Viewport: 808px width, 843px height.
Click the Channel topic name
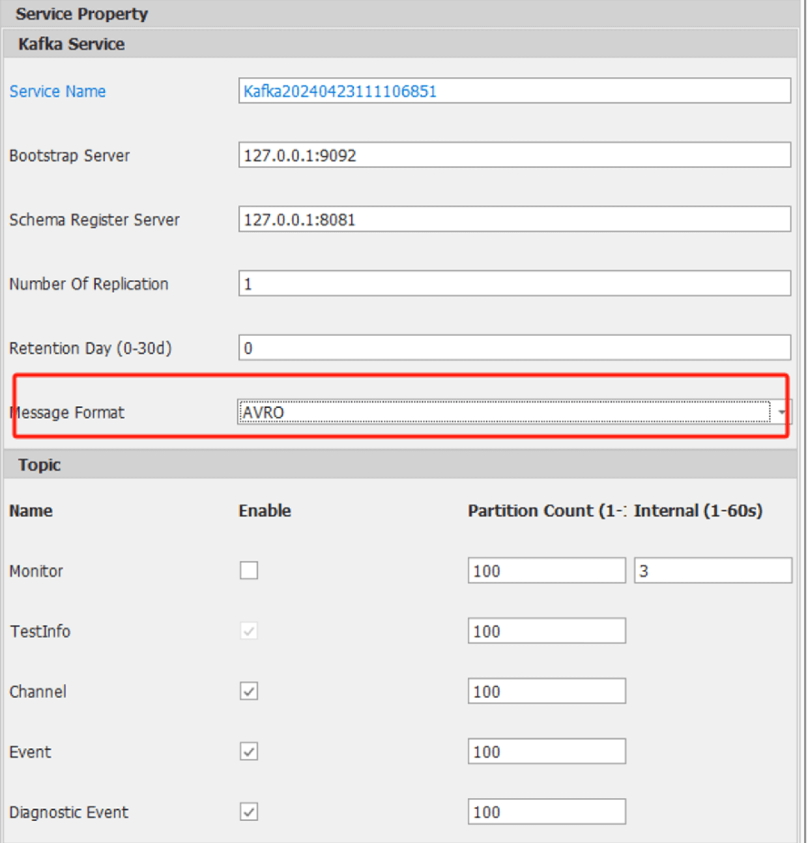pyautogui.click(x=38, y=692)
